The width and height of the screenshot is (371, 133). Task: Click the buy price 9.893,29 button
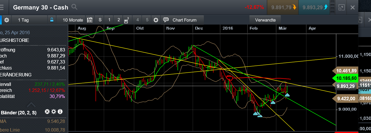point(314,7)
